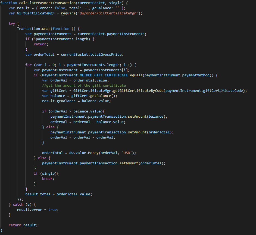Click setAmount(balance) call
This screenshot has width=256, height=235.
[146, 117]
